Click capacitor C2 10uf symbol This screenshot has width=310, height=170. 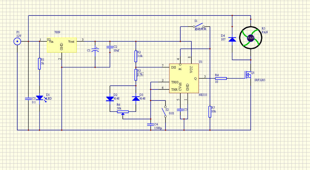coord(110,47)
